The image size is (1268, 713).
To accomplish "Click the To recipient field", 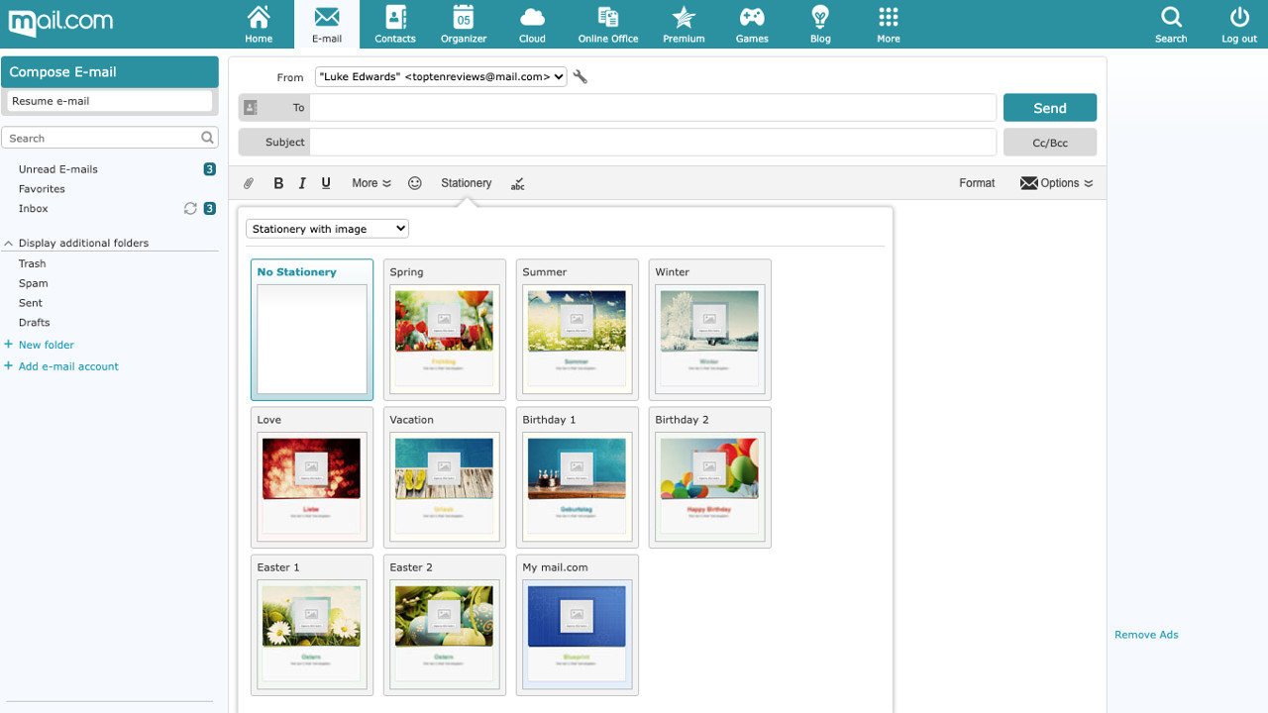I will pyautogui.click(x=653, y=107).
